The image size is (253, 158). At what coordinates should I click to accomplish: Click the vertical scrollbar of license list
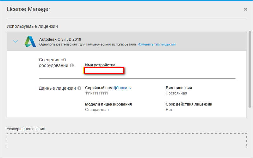[x=250, y=69]
